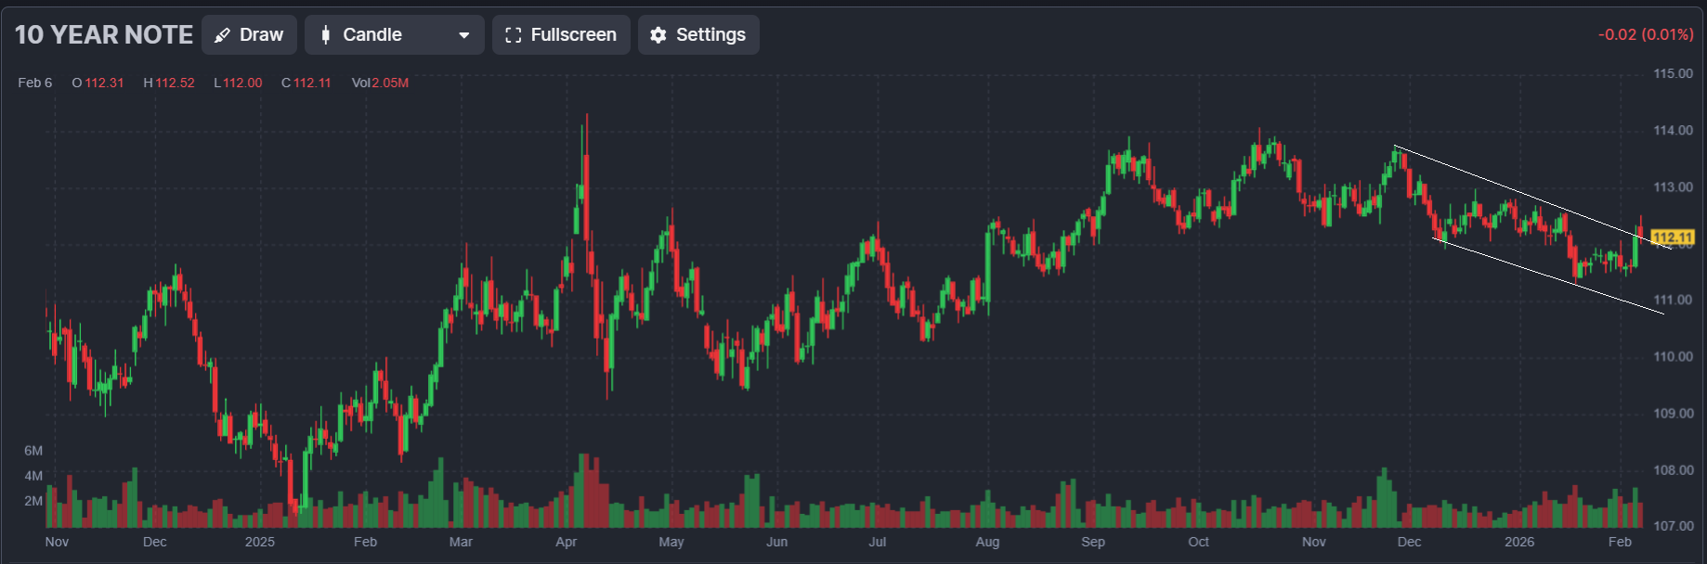The width and height of the screenshot is (1707, 564).
Task: Click the 6M volume scale label
Action: tap(33, 451)
